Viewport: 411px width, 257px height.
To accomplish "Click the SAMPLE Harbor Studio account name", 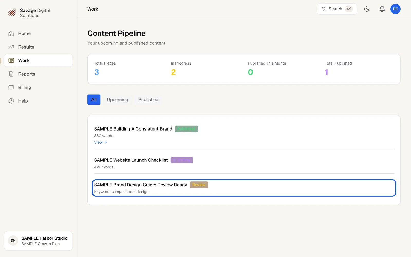I will tap(44, 238).
